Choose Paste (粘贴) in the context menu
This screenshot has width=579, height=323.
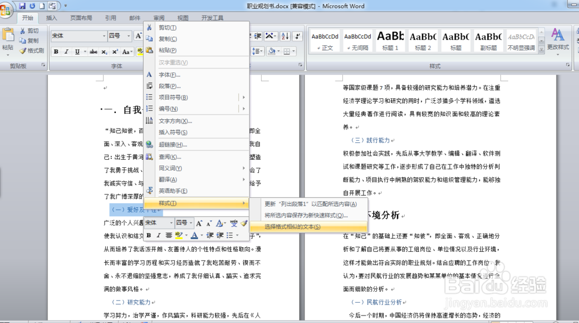pos(196,50)
